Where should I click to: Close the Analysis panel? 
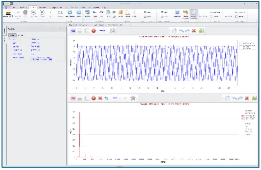(x=63, y=29)
